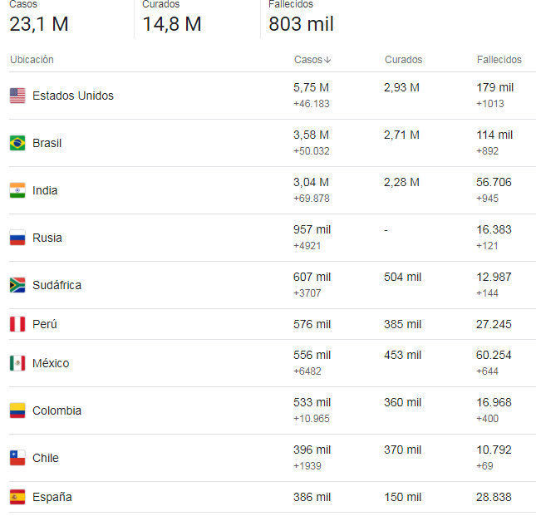This screenshot has width=536, height=516.
Task: Select the Estados Unidos row label
Action: (x=73, y=96)
